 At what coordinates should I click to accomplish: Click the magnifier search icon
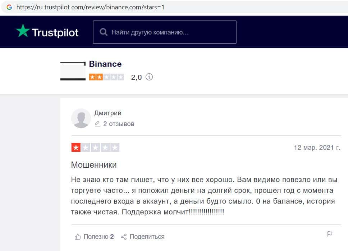point(104,32)
